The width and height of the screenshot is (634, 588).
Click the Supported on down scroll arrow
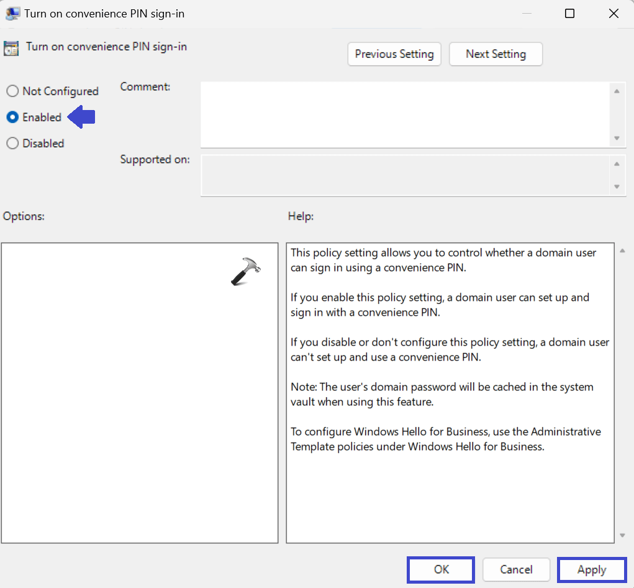pos(618,187)
